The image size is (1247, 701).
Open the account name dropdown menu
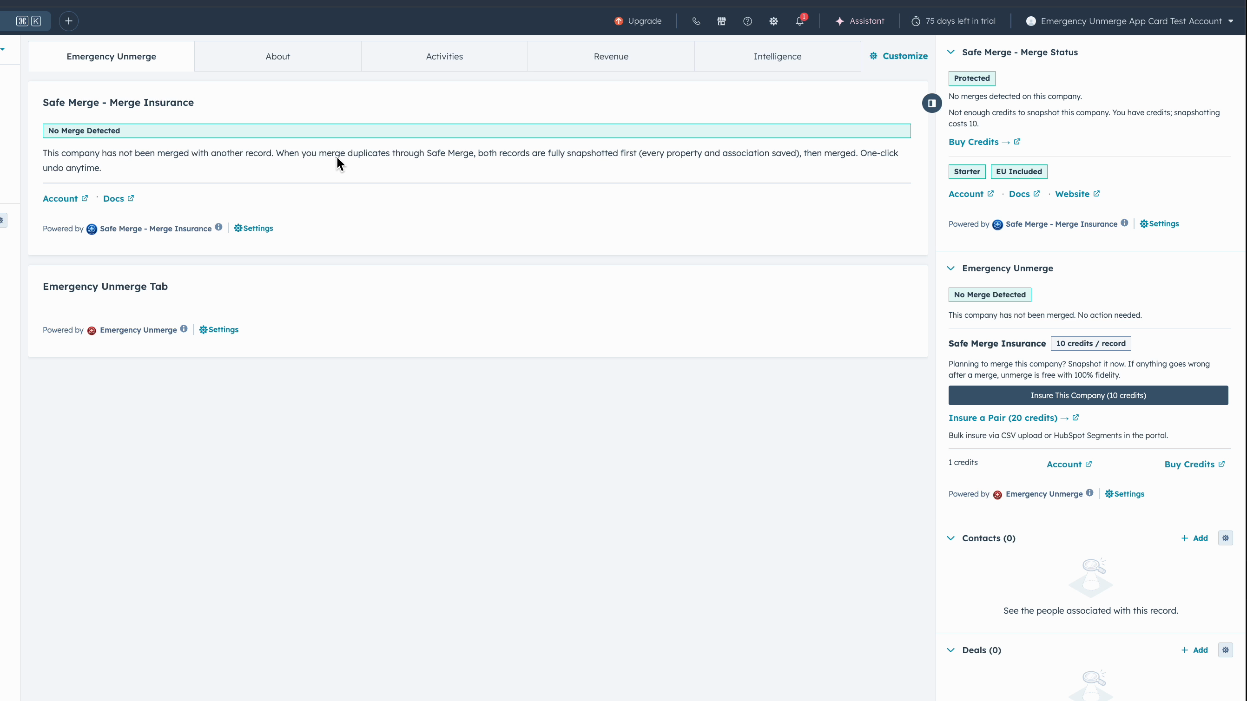(1130, 21)
